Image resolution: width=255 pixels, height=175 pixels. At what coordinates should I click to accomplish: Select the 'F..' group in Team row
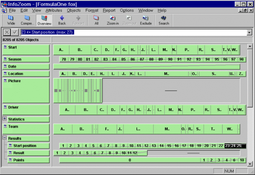tap(107, 129)
